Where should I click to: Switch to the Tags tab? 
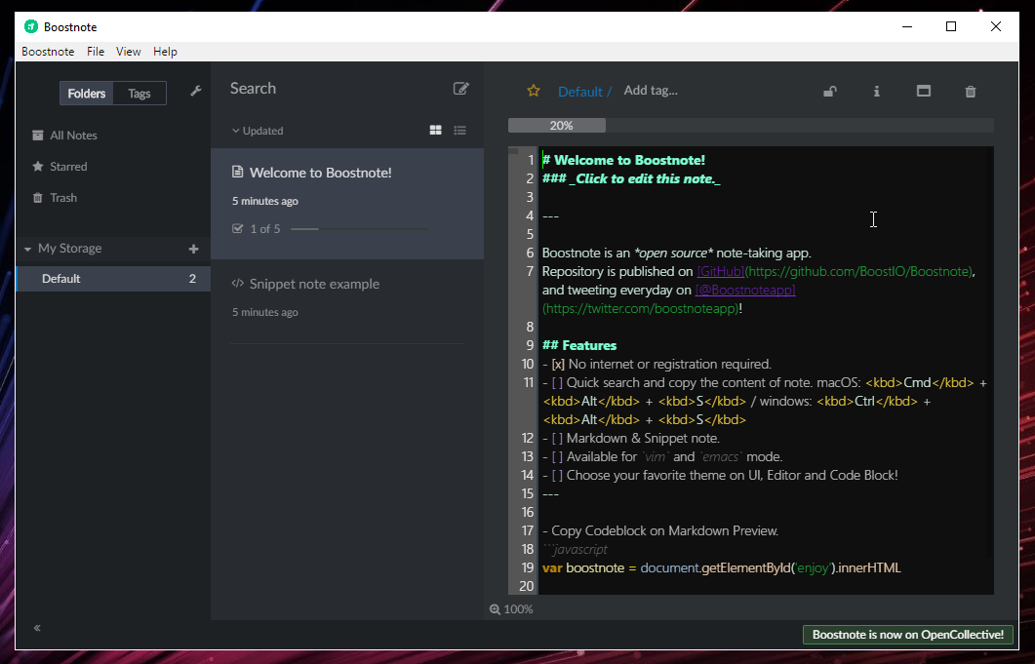(139, 93)
